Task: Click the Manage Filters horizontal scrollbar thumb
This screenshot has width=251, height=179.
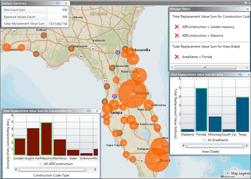Action: click(x=205, y=68)
